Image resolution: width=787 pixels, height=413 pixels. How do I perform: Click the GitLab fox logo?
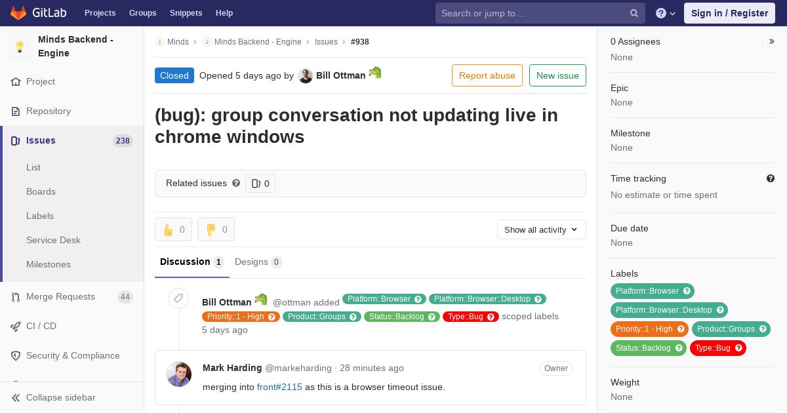tap(18, 13)
